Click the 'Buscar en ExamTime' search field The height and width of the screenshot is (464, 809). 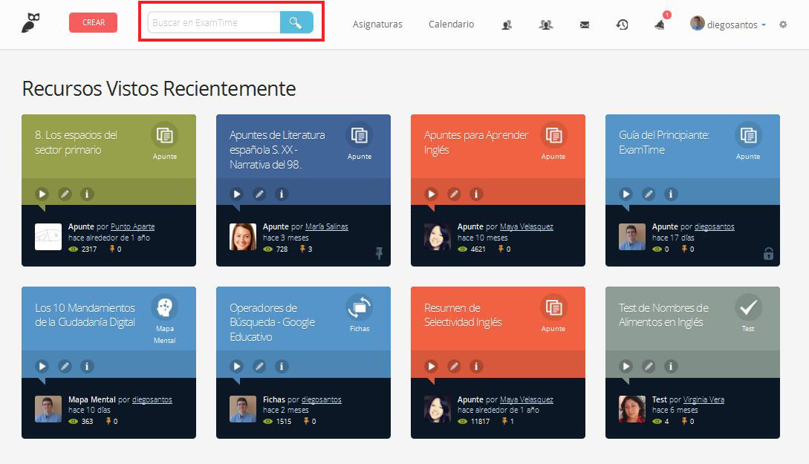tap(214, 23)
